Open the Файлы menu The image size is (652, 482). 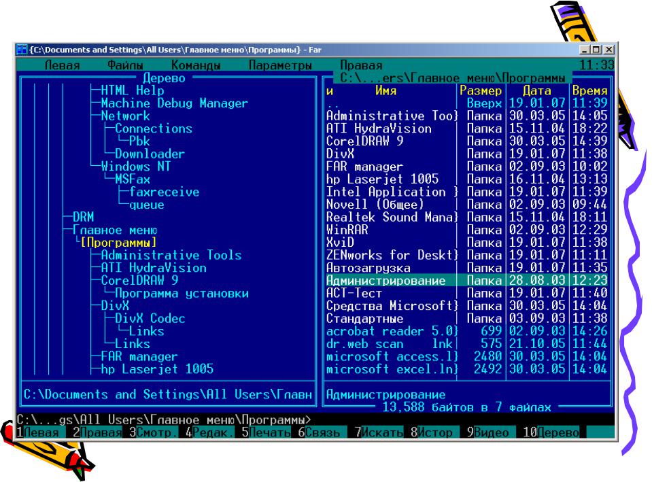(x=125, y=65)
